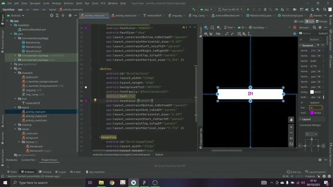Search attributes with magnifier icon
The width and height of the screenshot is (333, 187).
tap(314, 28)
